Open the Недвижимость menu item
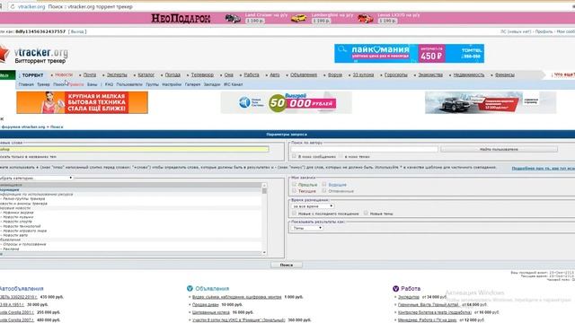Viewport: 575px width, 323px height. click(468, 74)
